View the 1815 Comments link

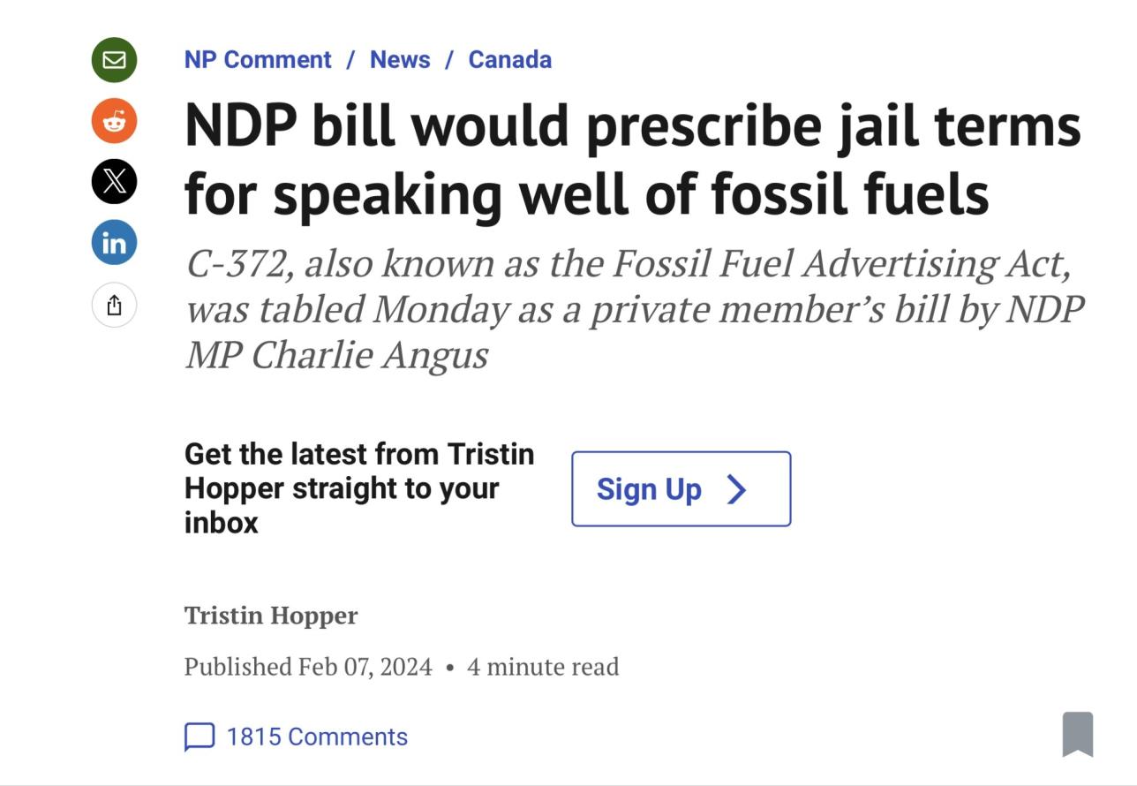click(317, 737)
